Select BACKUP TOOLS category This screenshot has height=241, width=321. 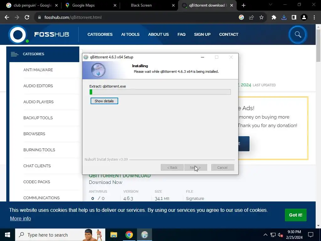tap(38, 118)
